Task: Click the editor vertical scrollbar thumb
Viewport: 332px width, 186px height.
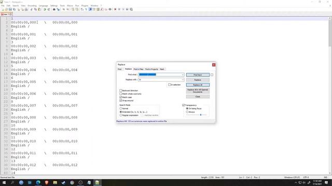Action: point(330,33)
